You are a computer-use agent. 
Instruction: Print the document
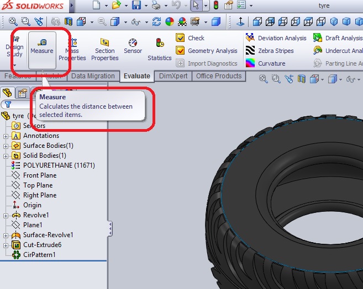tap(156, 5)
